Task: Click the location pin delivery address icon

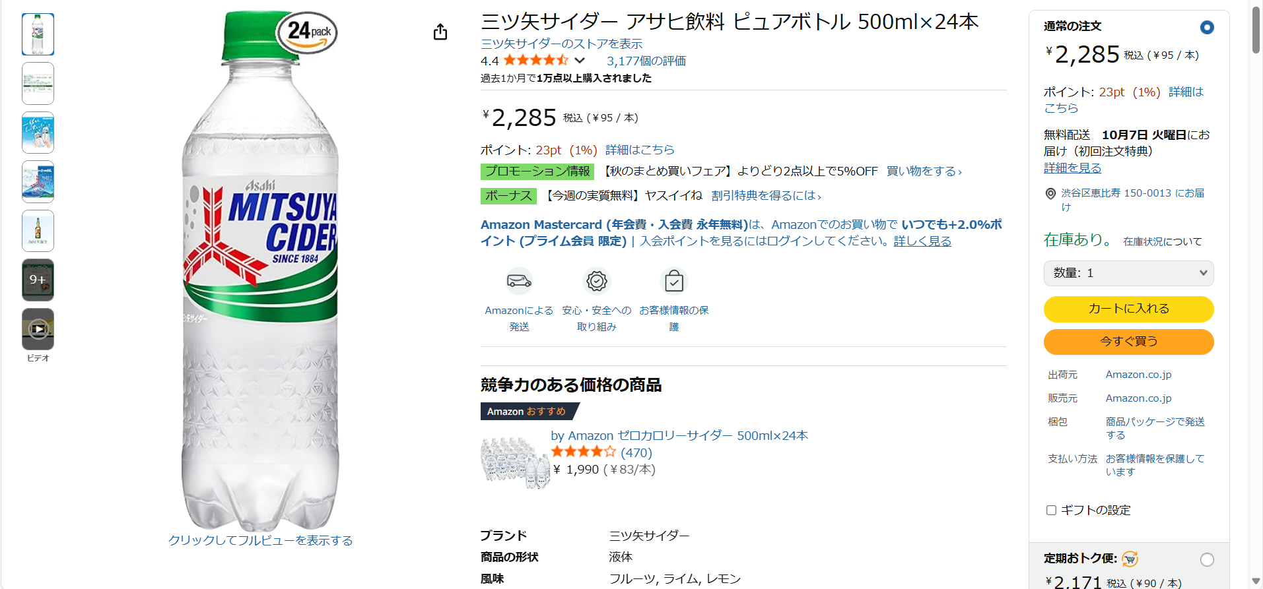Action: (x=1050, y=194)
